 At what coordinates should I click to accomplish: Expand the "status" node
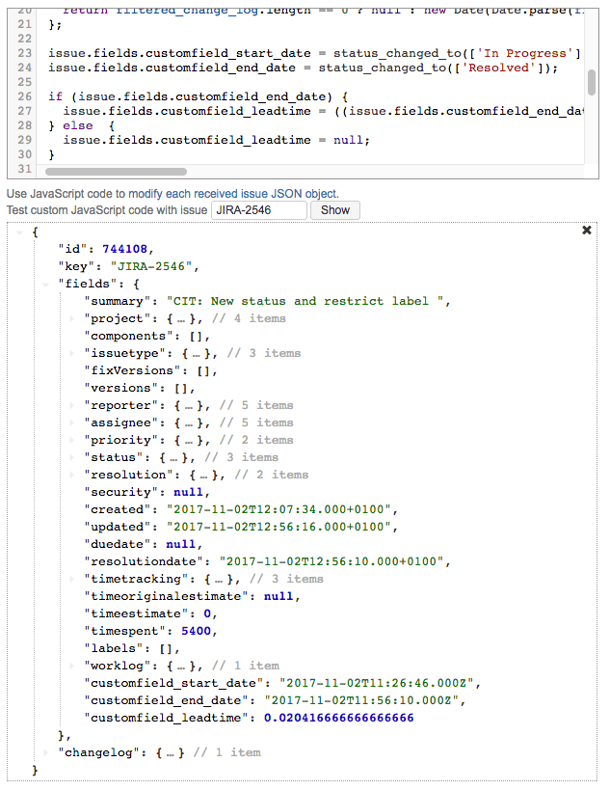pos(73,457)
